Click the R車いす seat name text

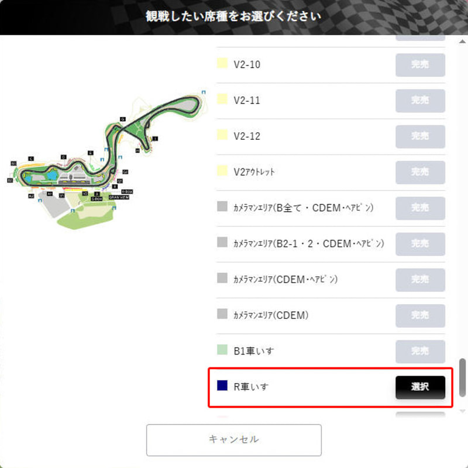[251, 387]
